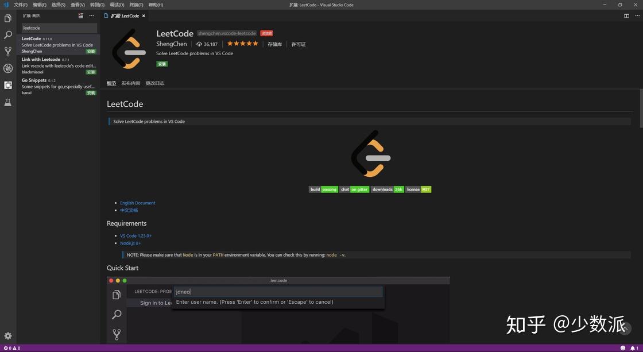Click the downloads 36k badge

(x=388, y=189)
